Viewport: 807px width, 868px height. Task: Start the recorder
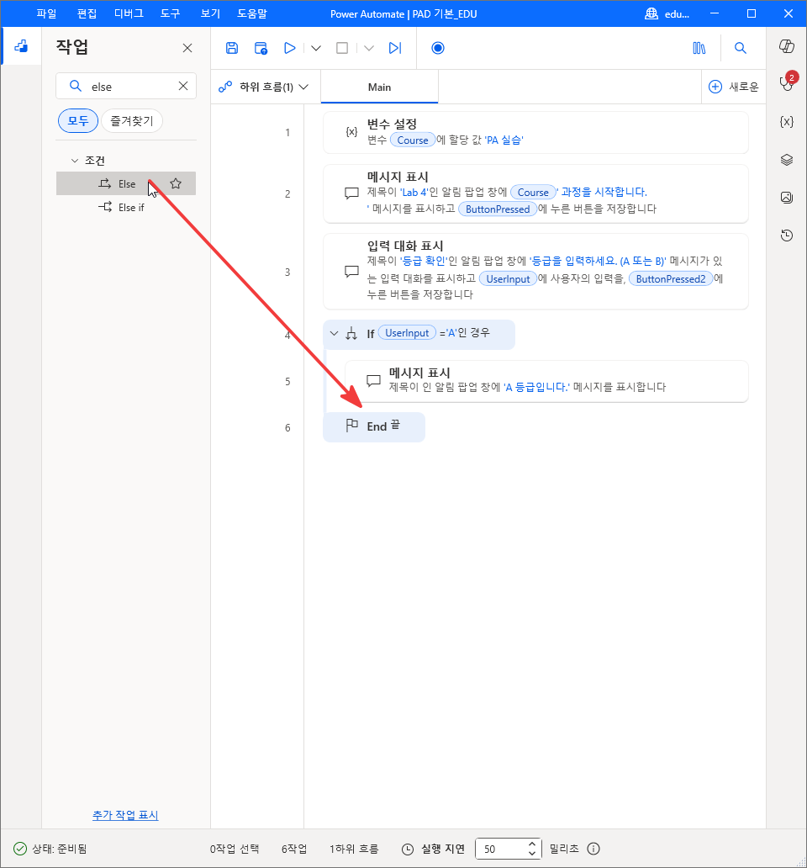[437, 48]
